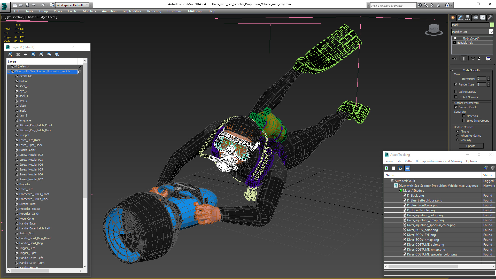Open the Utilities hammer tab
496x279 pixels.
[x=490, y=18]
